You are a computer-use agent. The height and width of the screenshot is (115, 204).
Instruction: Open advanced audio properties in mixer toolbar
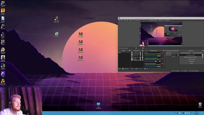(145, 69)
